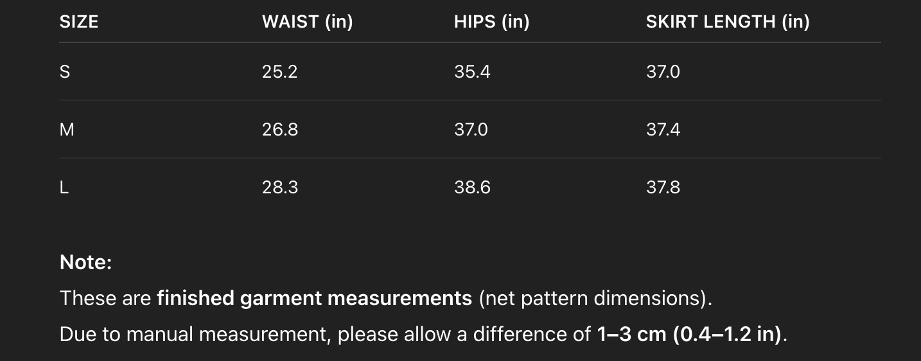Click the 37.4 skirt length value
The height and width of the screenshot is (361, 921).
pyautogui.click(x=663, y=130)
